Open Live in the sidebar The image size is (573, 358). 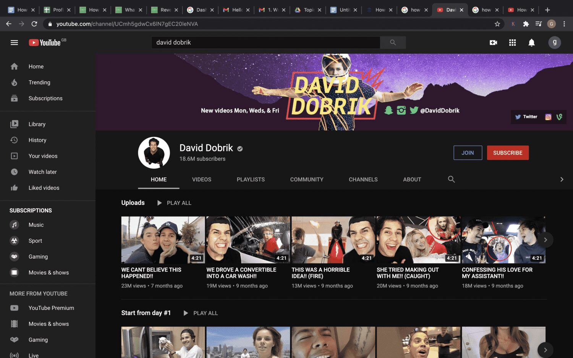click(48, 354)
